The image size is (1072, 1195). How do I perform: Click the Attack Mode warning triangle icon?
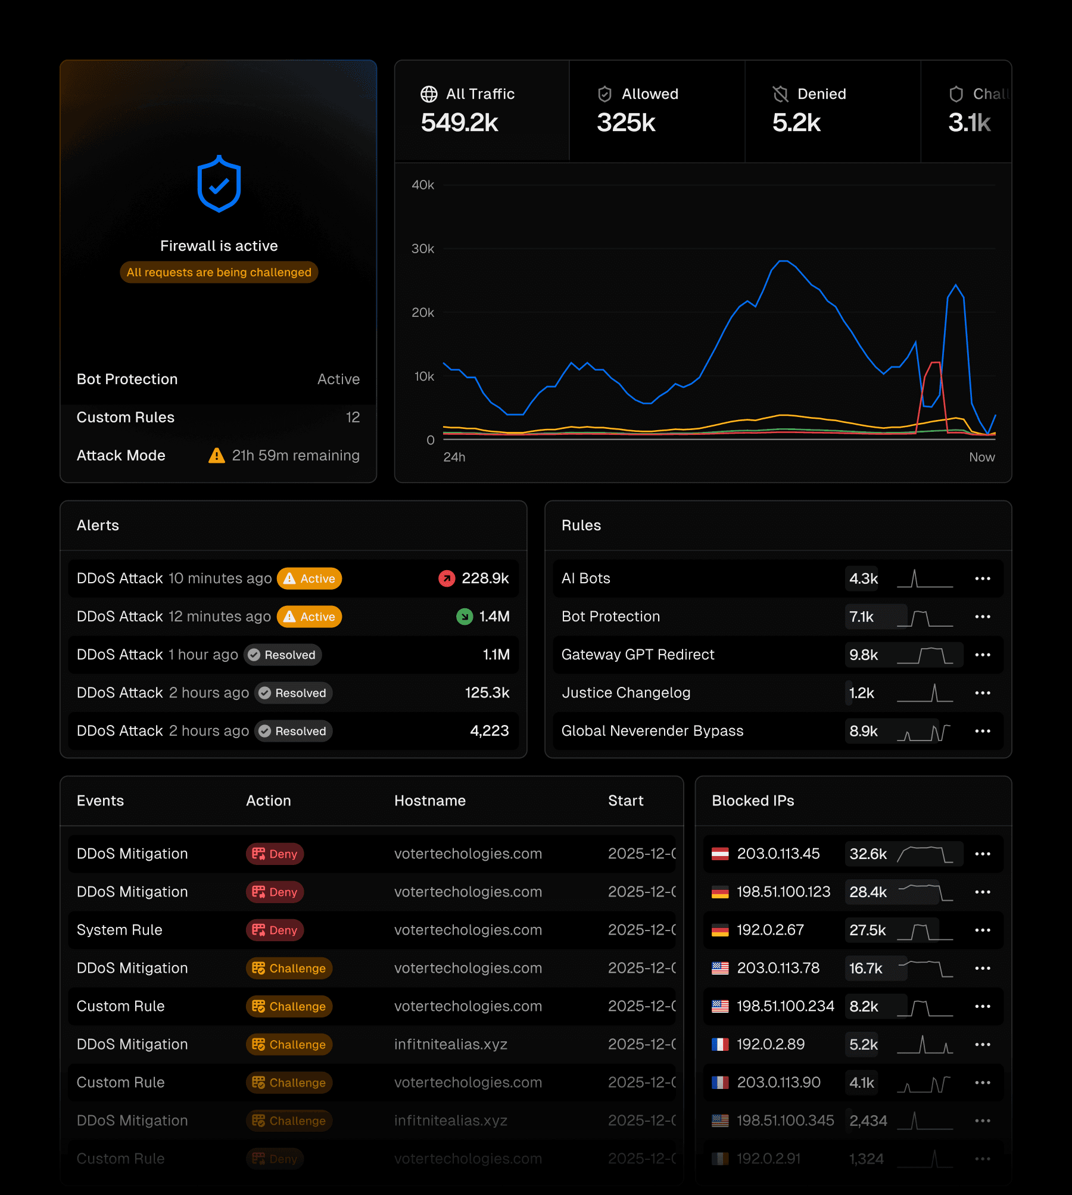point(216,456)
